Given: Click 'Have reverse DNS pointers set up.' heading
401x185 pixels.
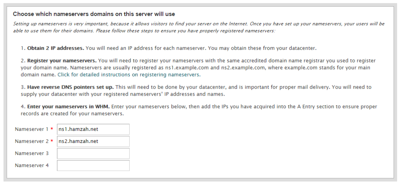Looking at the screenshot, I should (70, 87).
